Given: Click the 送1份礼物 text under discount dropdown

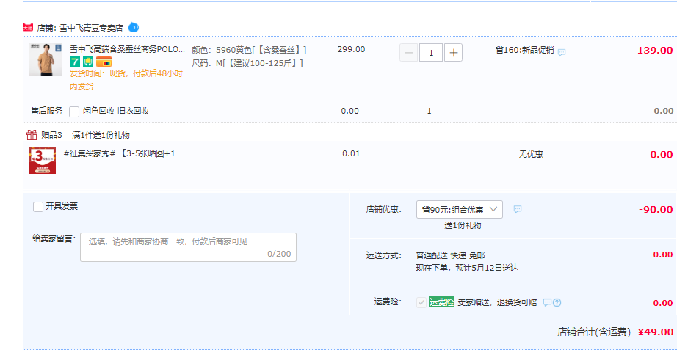Looking at the screenshot, I should 463,226.
